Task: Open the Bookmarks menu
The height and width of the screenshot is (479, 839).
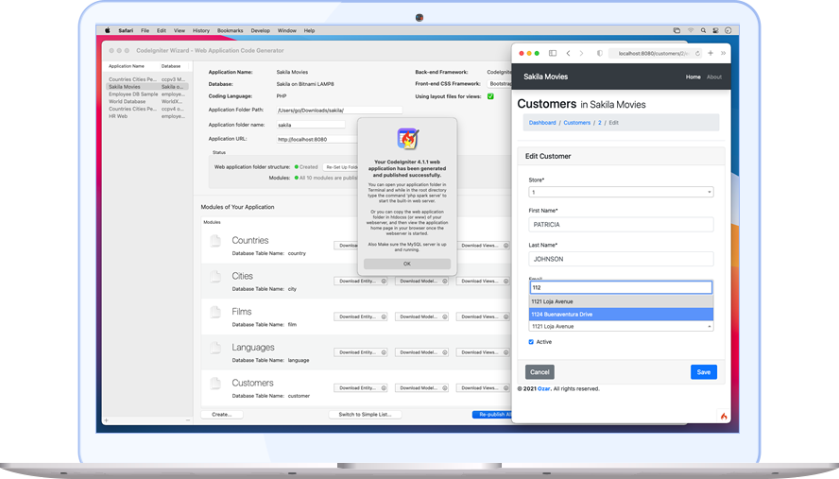Action: click(231, 30)
